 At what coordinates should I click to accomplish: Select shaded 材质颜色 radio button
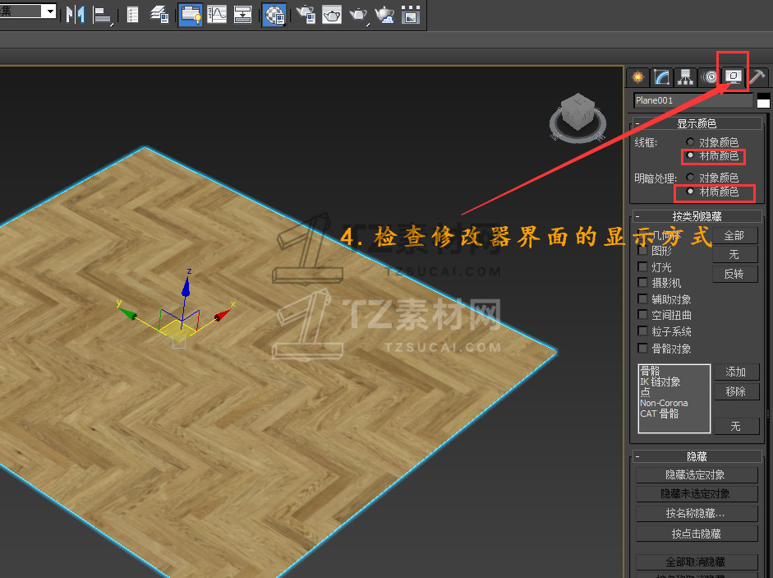690,192
